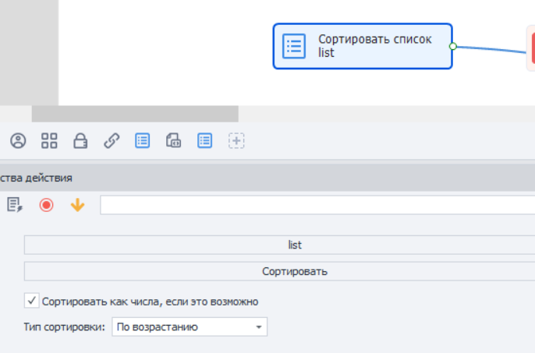Click the second blue list icon

coord(204,141)
